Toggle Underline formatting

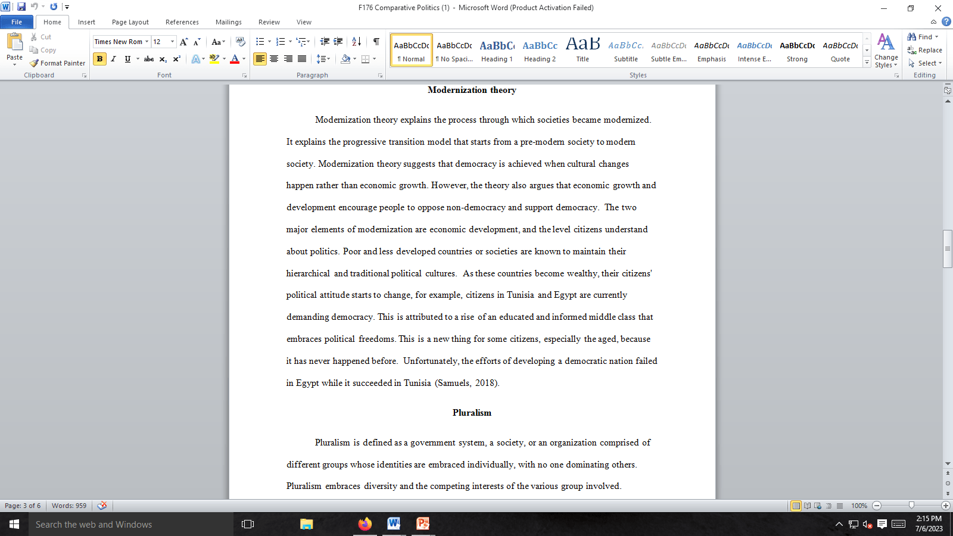pyautogui.click(x=127, y=59)
